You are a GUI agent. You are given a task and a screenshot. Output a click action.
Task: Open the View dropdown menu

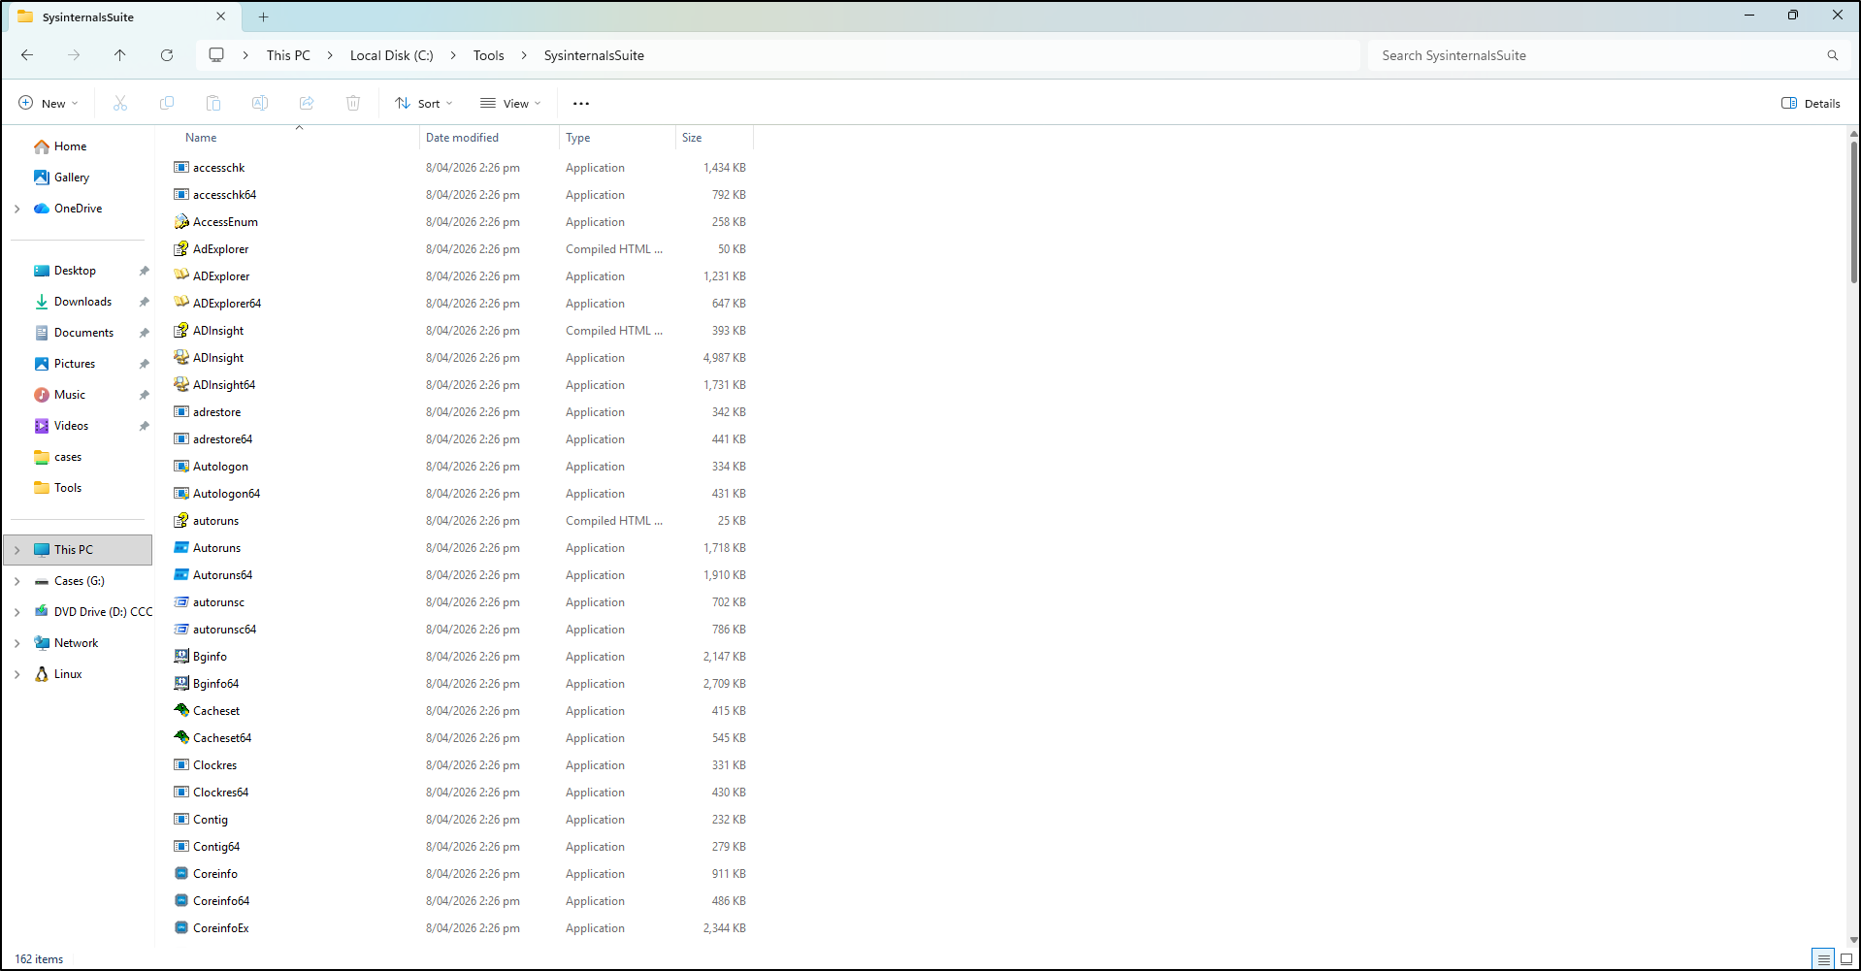click(510, 103)
